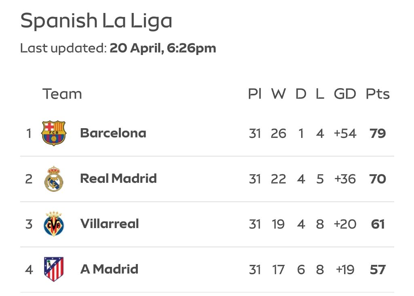Click the Atletico Madrid club crest
The height and width of the screenshot is (296, 414).
tap(54, 269)
